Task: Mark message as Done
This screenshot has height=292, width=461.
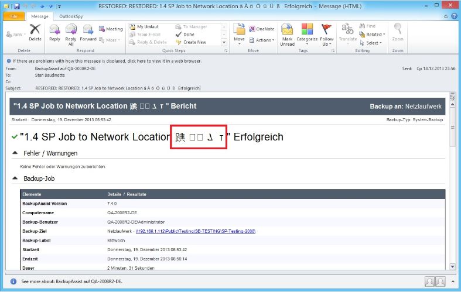Action: (x=185, y=35)
